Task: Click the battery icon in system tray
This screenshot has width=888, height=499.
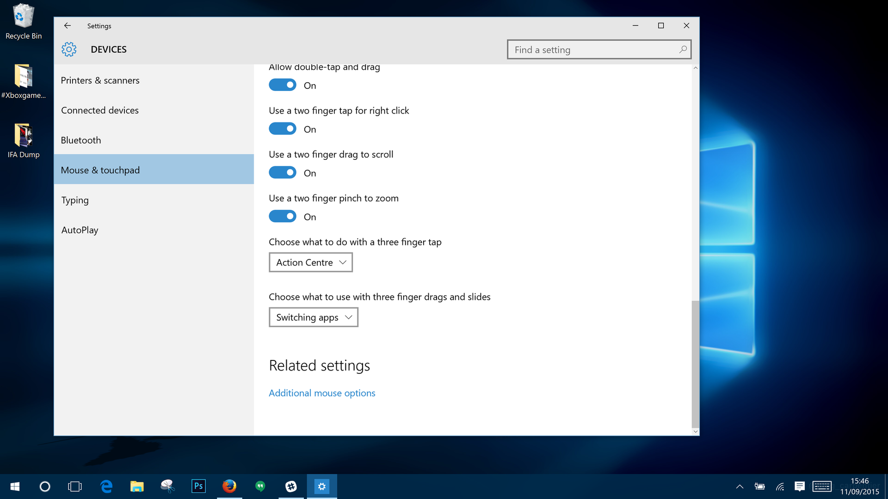Action: [759, 487]
